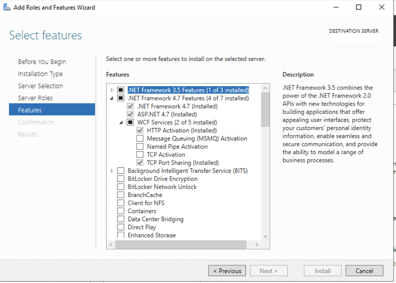Open Server Roles step
This screenshot has height=283, width=396.
pyautogui.click(x=35, y=98)
